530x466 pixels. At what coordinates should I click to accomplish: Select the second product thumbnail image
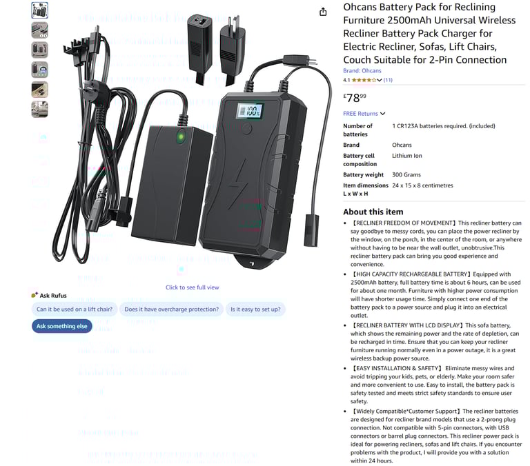39,30
